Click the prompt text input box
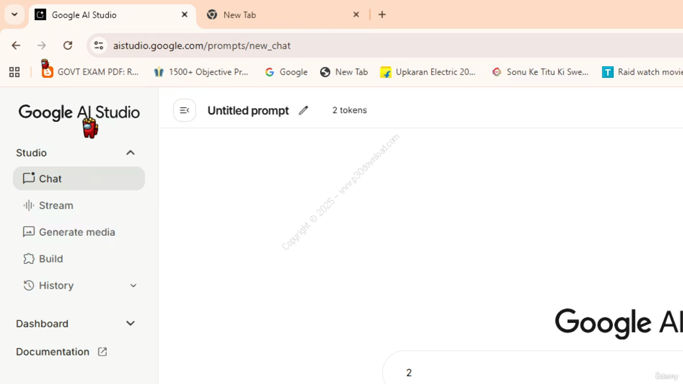683x384 pixels. pyautogui.click(x=534, y=372)
